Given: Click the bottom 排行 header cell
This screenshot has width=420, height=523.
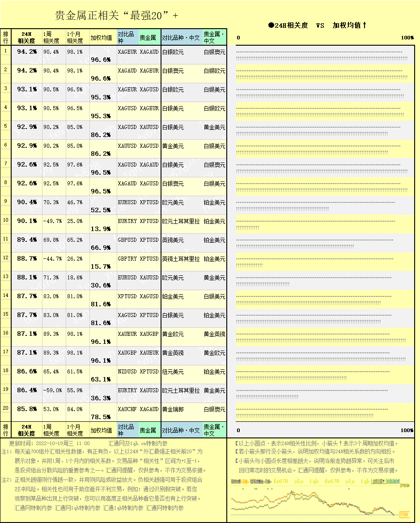Looking at the screenshot, I should [6, 430].
